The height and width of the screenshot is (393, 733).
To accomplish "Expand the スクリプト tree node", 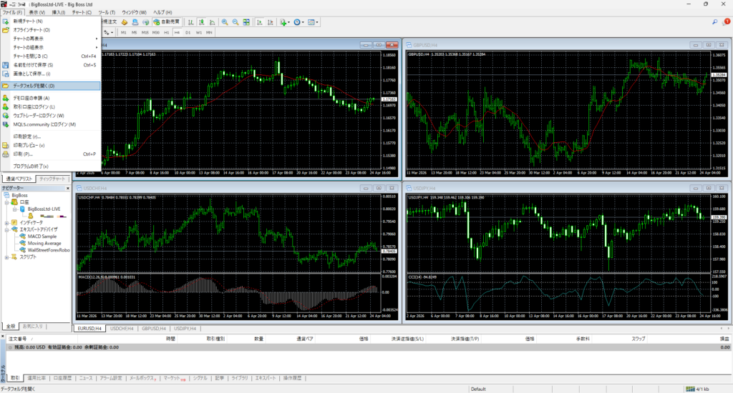I will pos(6,257).
